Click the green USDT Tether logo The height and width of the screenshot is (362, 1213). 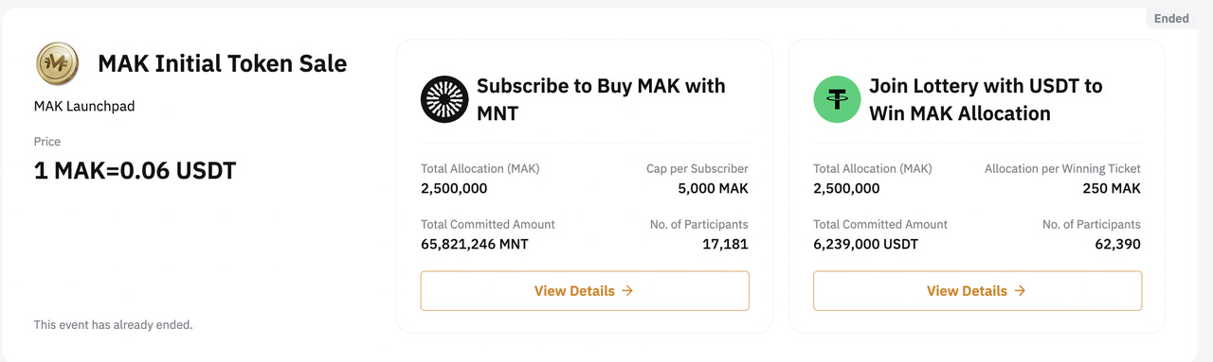coord(837,99)
